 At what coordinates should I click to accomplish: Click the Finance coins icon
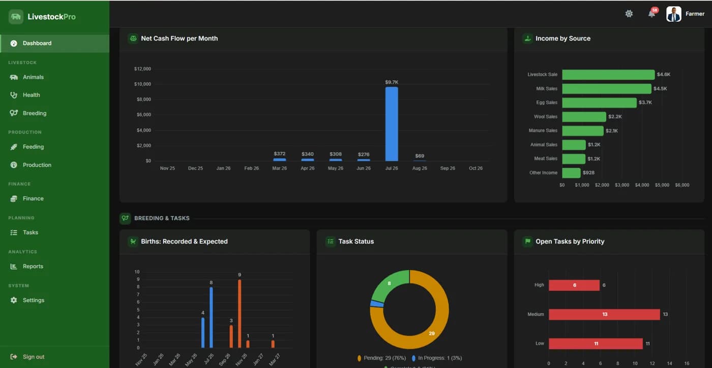click(x=14, y=198)
